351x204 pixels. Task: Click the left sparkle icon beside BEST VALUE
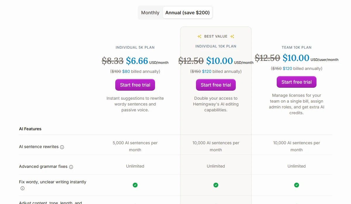point(199,36)
